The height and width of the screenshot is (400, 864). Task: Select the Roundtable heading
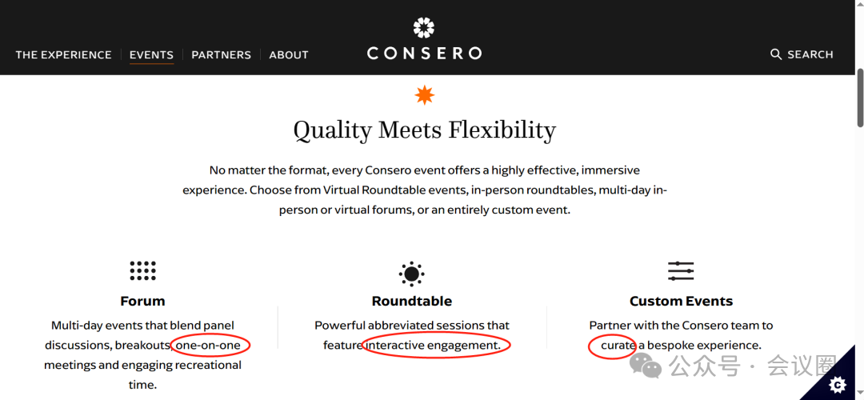(412, 301)
